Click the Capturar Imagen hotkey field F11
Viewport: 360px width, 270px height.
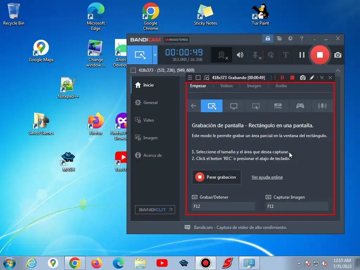(297, 206)
